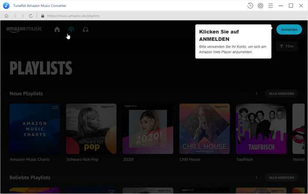Open Amazon Music home house icon
Viewport: 308px width, 194px height.
[57, 29]
